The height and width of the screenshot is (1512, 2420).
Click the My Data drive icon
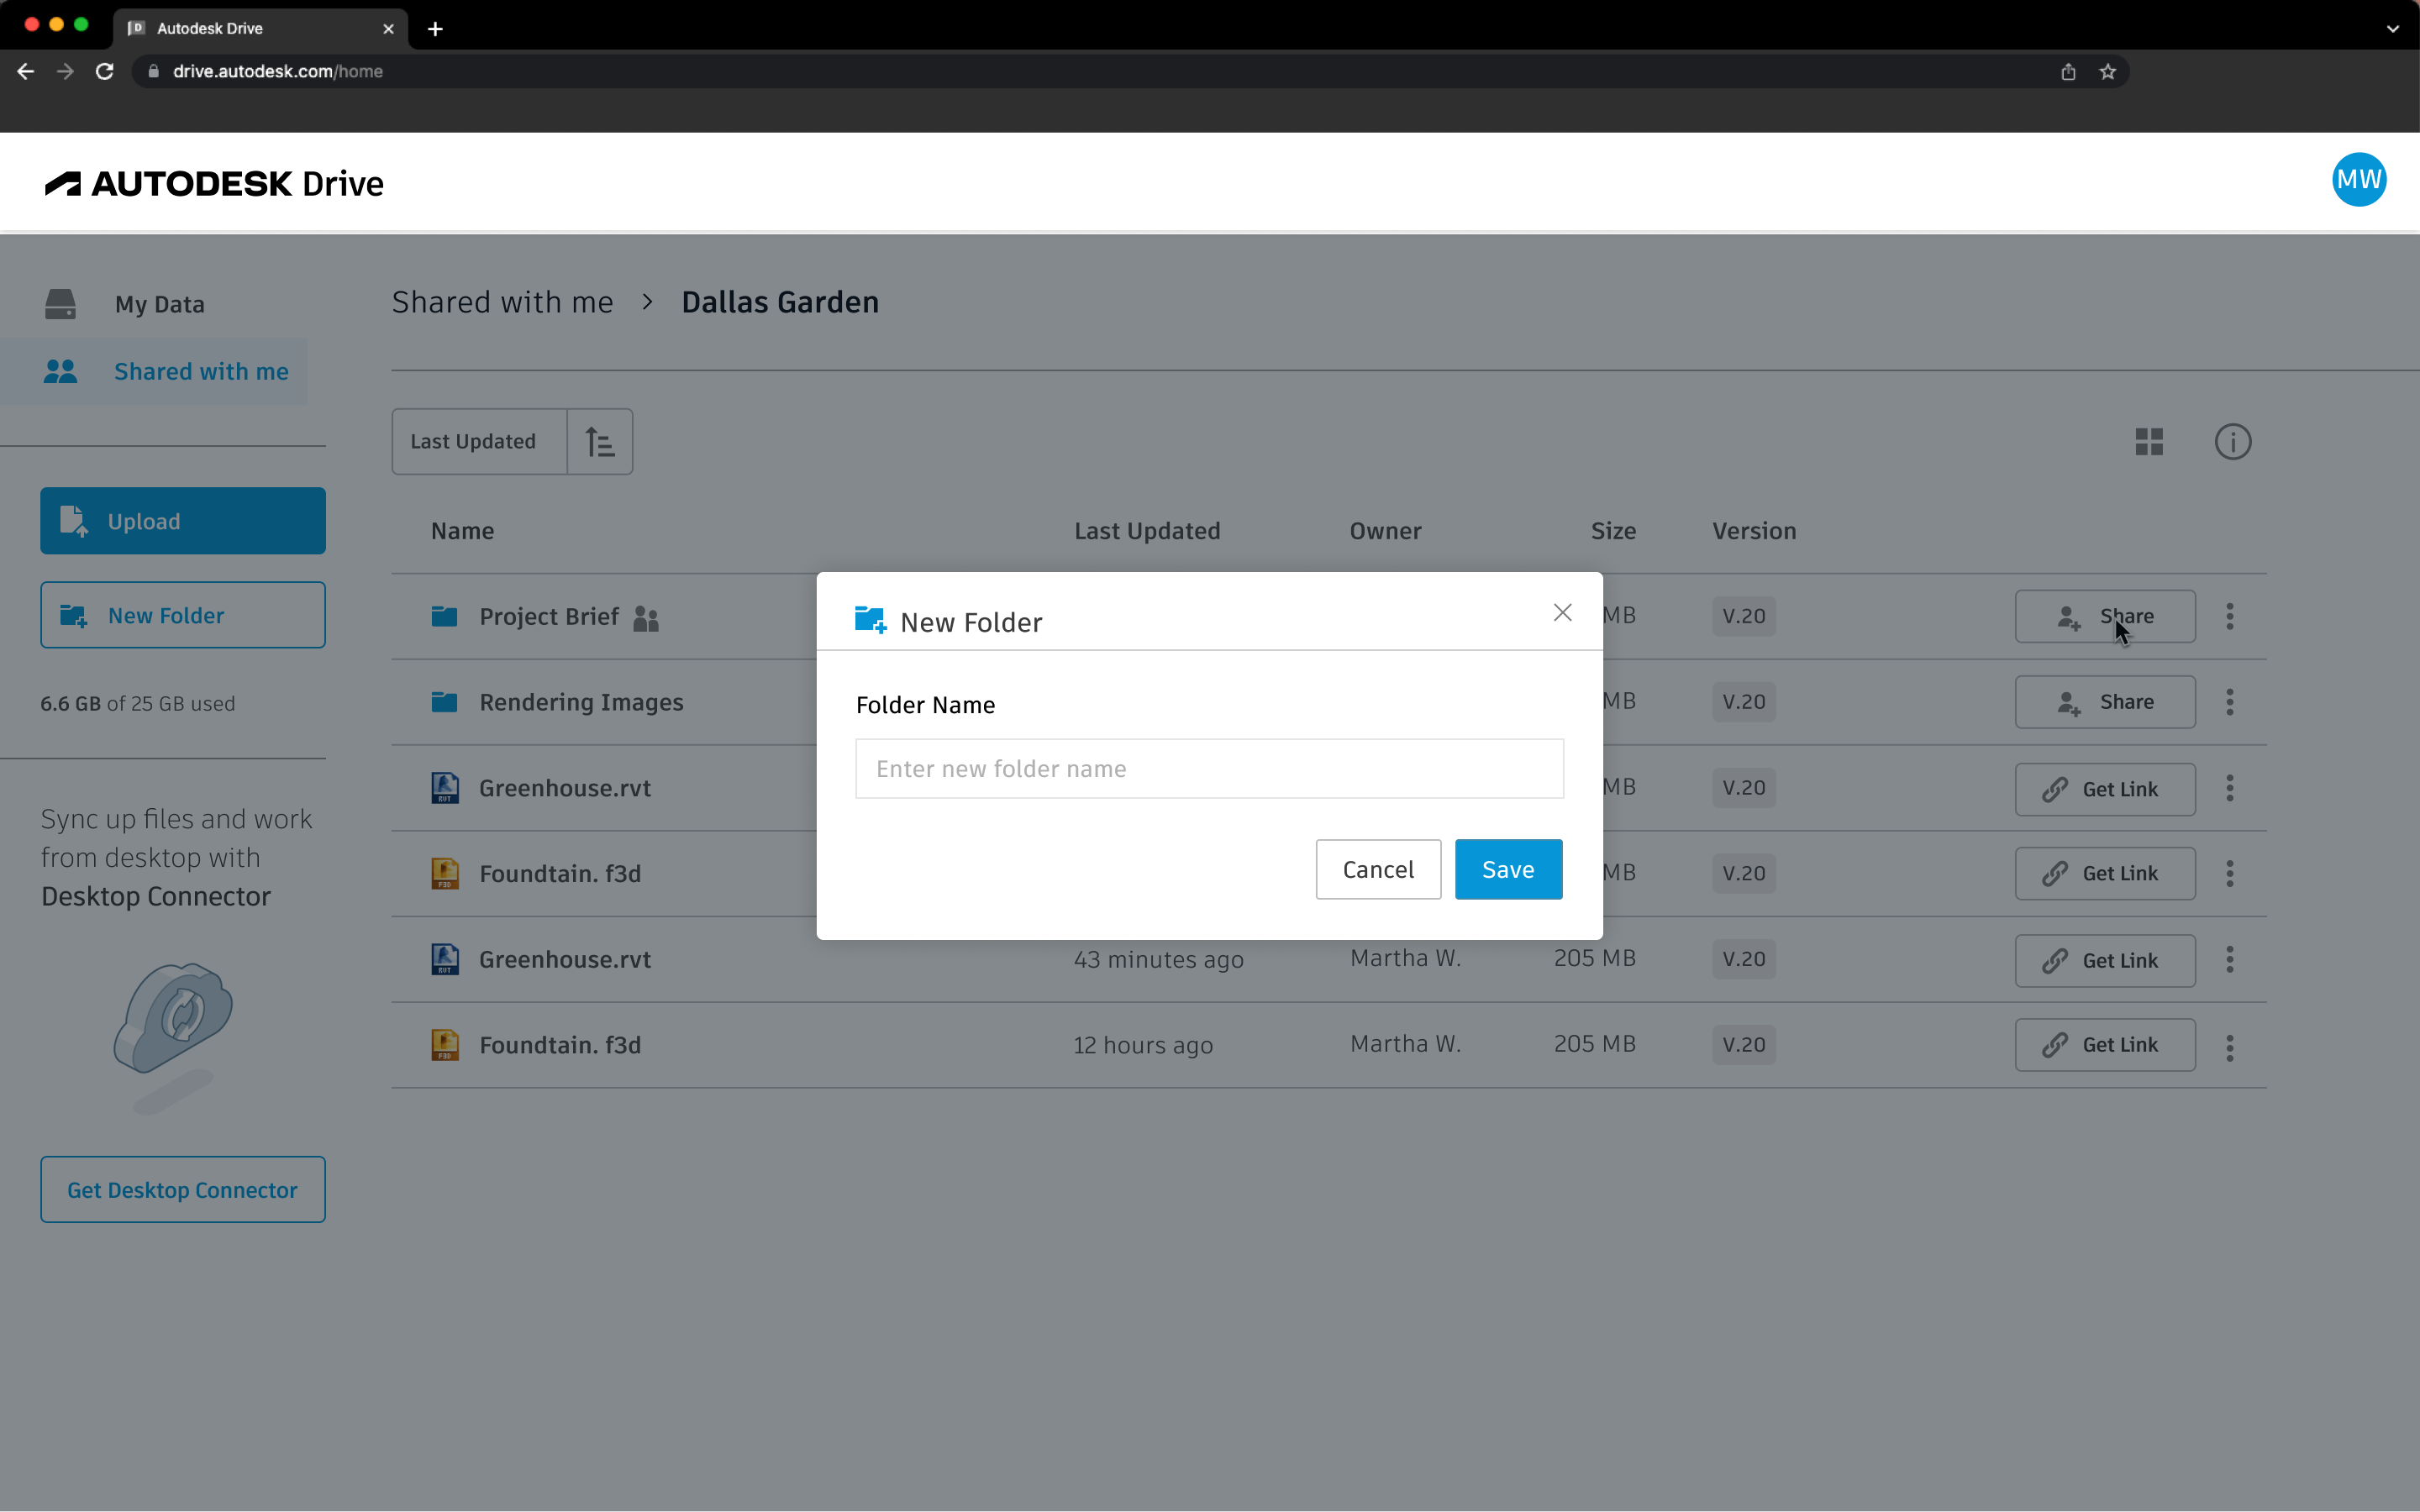(x=61, y=303)
